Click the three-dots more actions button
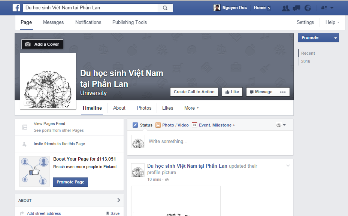Image resolution: width=348 pixels, height=216 pixels. [x=283, y=92]
